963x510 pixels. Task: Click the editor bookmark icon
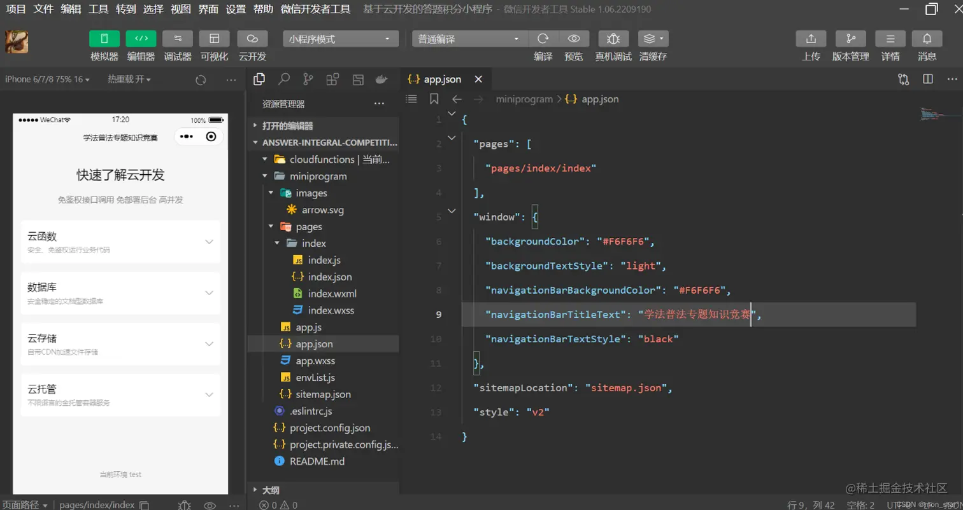pos(434,99)
